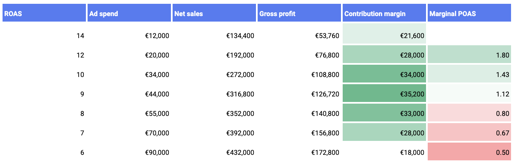This screenshot has height=165, width=517.
Task: Select net sales cell €432,000
Action: pos(214,152)
